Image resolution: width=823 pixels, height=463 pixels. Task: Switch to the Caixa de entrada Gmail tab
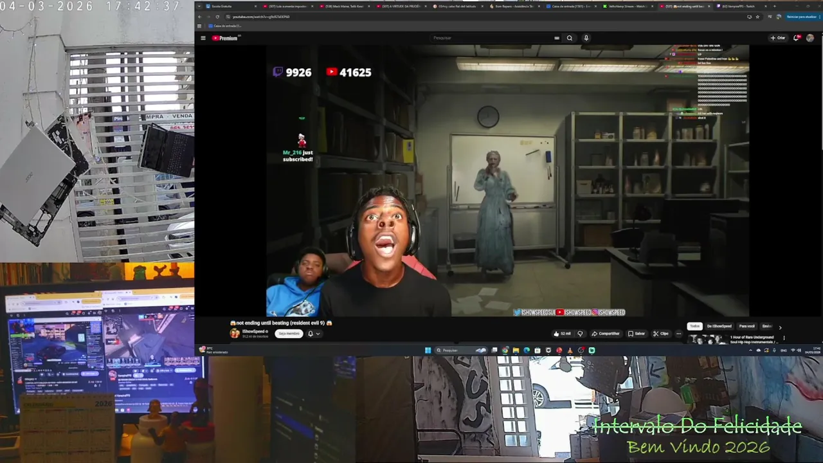570,6
